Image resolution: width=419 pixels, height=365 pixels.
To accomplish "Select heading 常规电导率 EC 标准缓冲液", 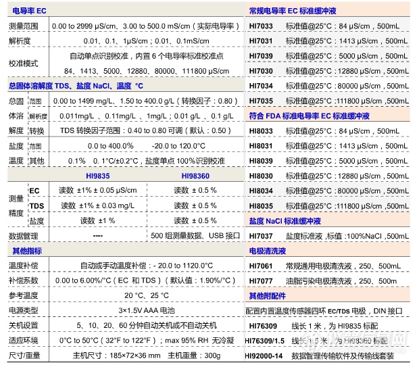I will click(293, 11).
